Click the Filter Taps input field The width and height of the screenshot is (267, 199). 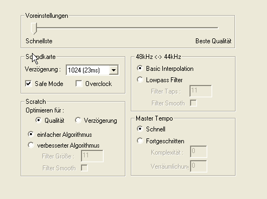tap(201, 91)
